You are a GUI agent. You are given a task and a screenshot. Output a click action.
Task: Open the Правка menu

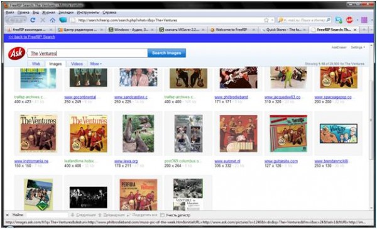tap(23, 13)
